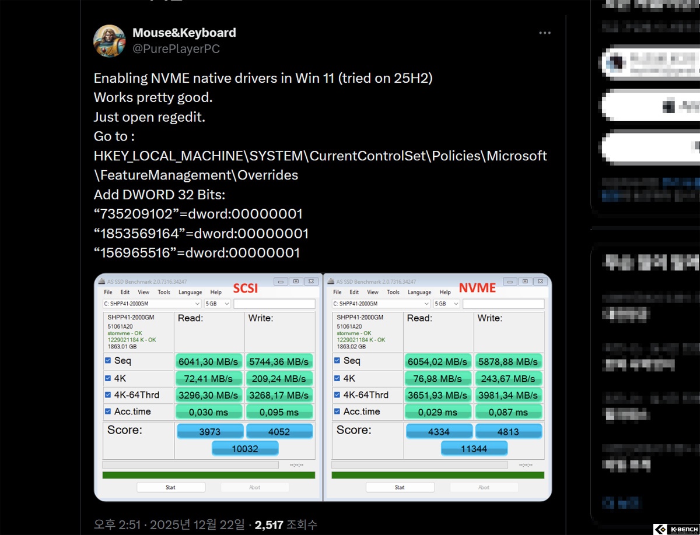Open Tools menu in SCSI benchmark window
The image size is (700, 535).
pyautogui.click(x=164, y=292)
